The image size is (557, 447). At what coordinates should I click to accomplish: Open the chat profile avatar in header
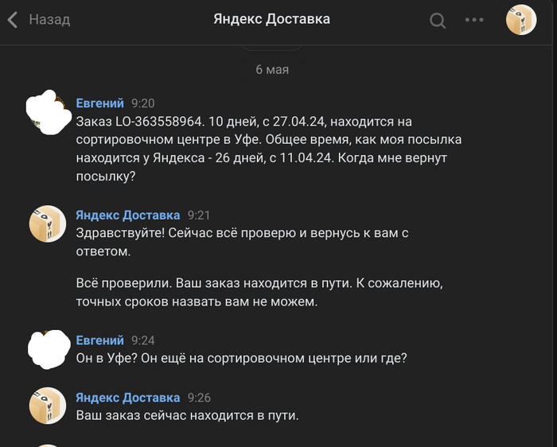521,20
